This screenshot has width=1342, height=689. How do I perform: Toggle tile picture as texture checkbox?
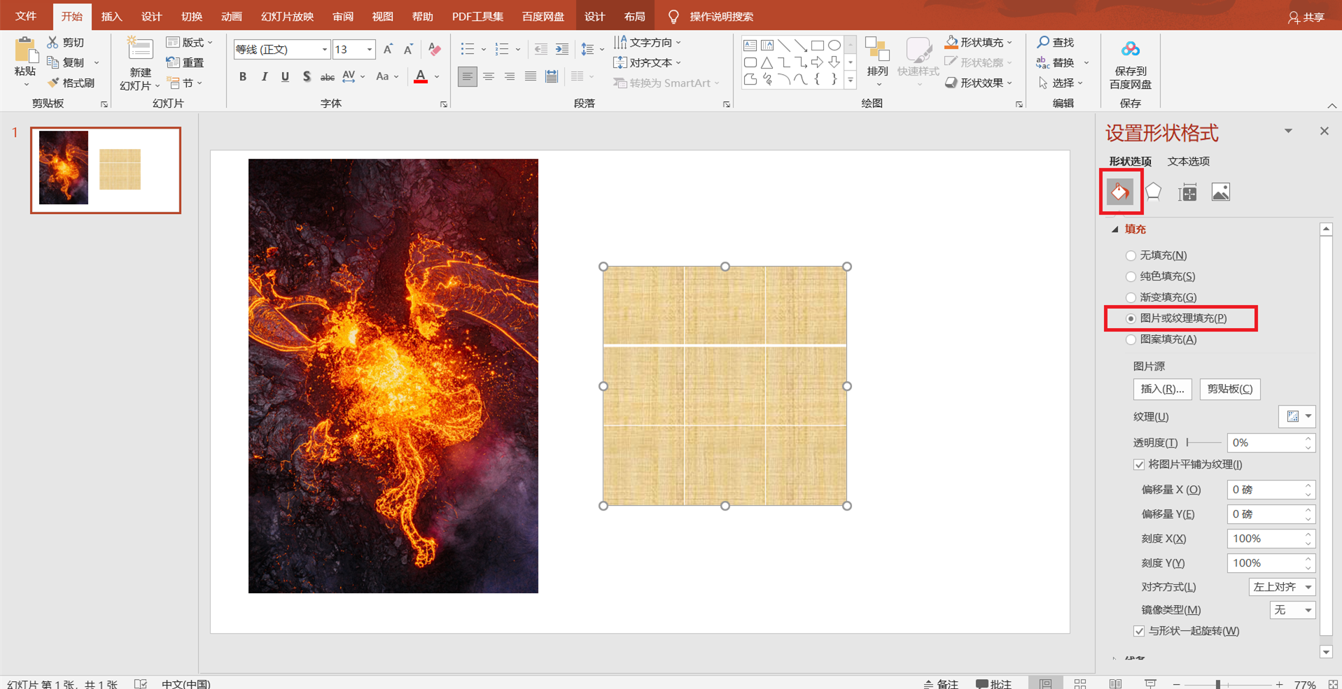[1139, 464]
